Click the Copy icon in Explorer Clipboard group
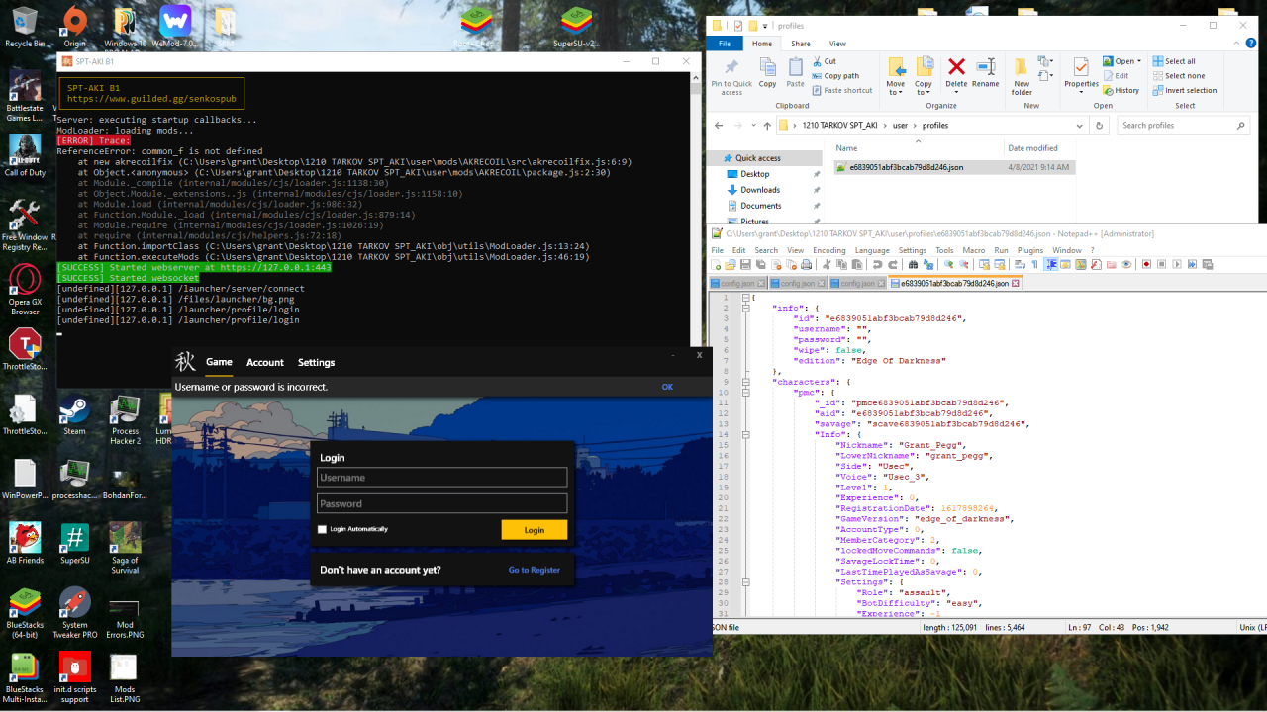Screen dimensions: 1267x712 (767, 72)
